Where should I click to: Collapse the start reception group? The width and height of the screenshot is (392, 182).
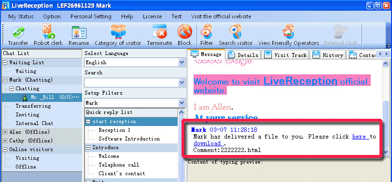[88, 122]
